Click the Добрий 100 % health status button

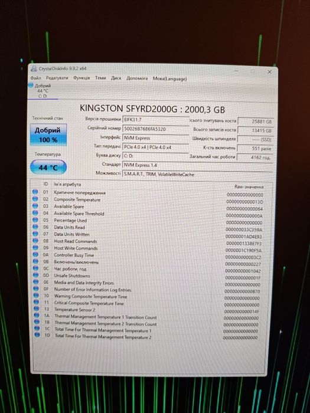click(48, 135)
